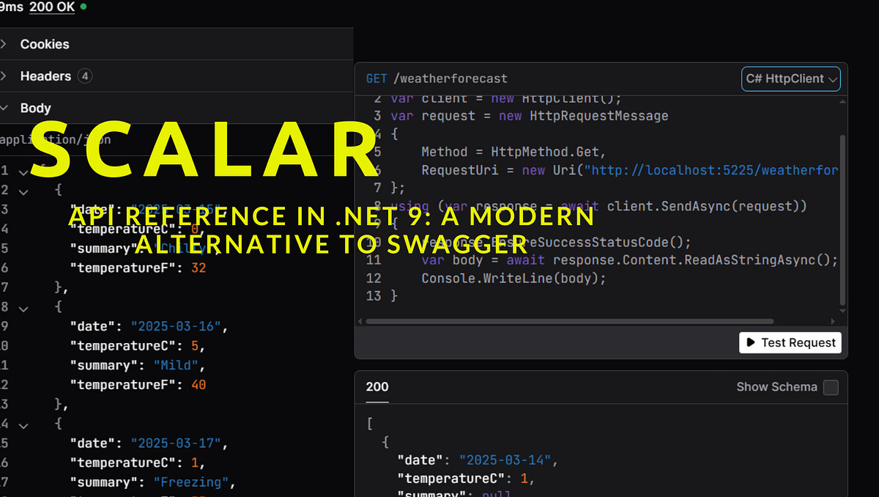Image resolution: width=879 pixels, height=497 pixels.
Task: Click the play icon on Test Request
Action: point(750,342)
